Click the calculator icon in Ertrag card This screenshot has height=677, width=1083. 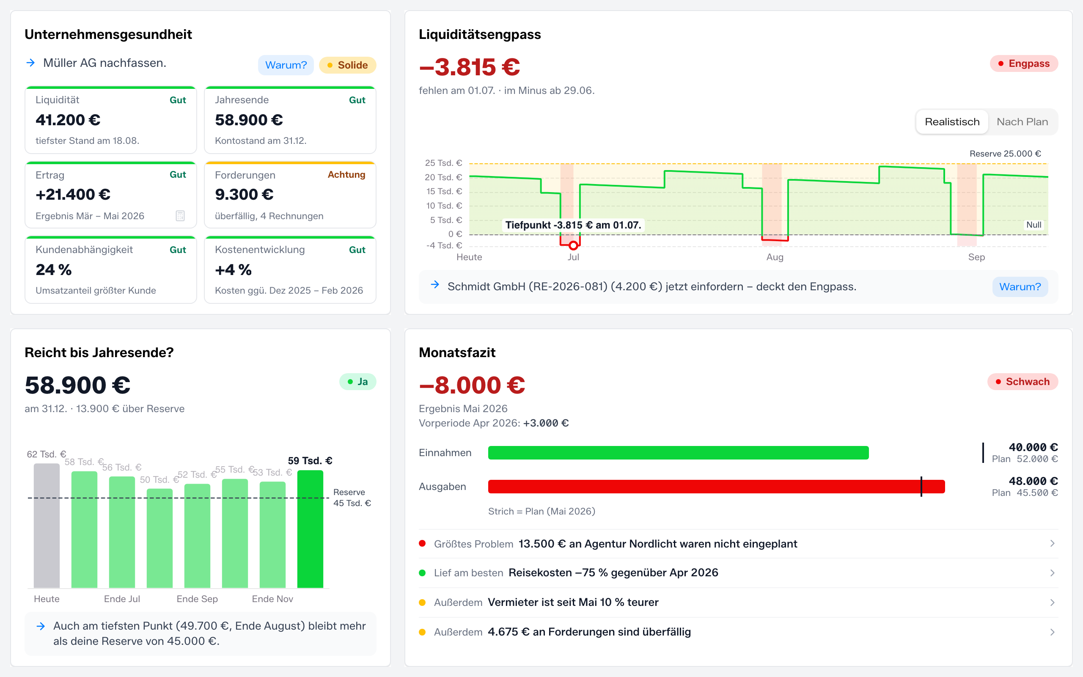[x=180, y=216]
